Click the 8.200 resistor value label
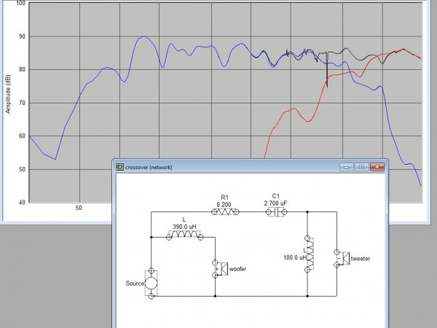This screenshot has height=328, width=437. [224, 203]
